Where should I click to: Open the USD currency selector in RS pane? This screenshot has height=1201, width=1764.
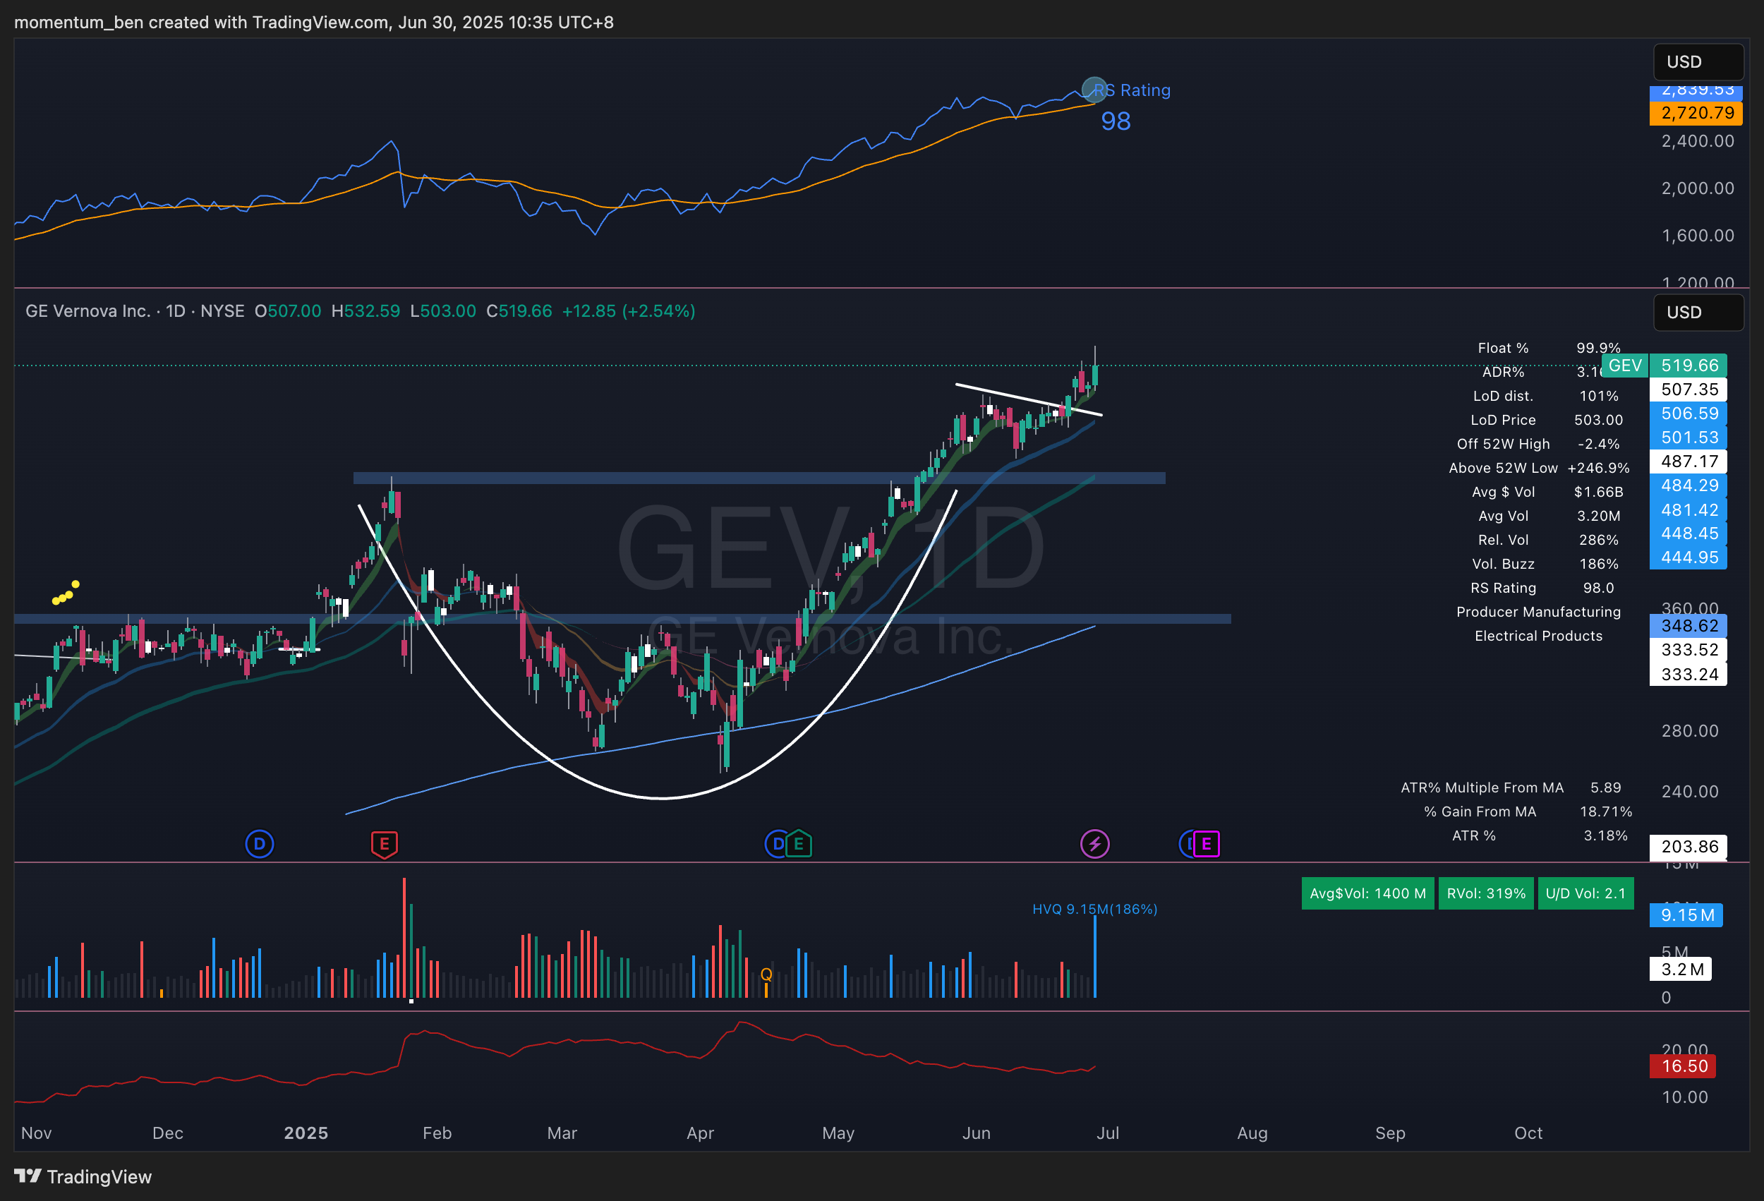pyautogui.click(x=1697, y=61)
